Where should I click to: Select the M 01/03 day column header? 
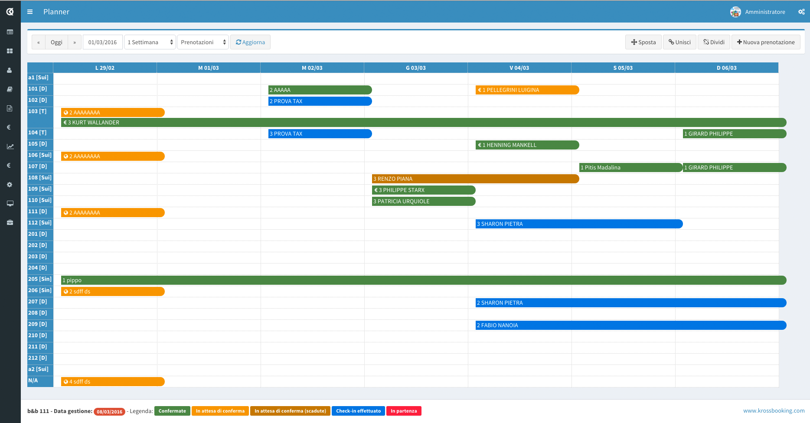209,68
